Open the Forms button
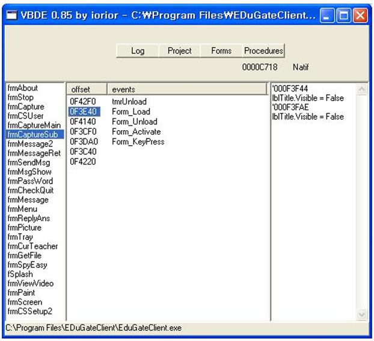 coord(221,51)
